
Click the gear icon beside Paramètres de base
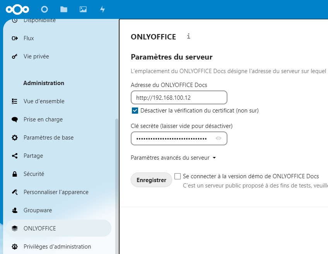[x=14, y=137]
